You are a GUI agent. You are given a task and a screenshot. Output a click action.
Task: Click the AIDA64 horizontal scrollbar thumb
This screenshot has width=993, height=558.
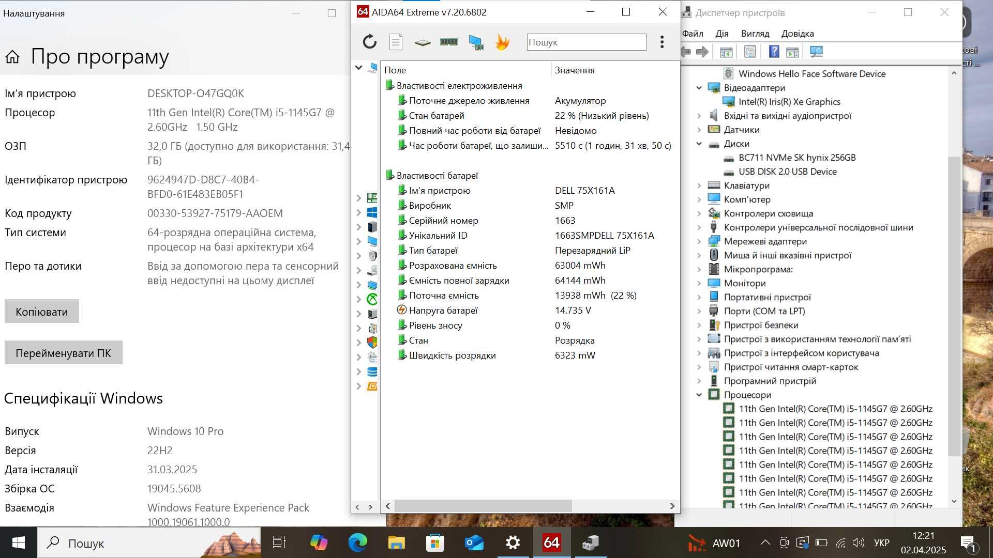click(483, 506)
